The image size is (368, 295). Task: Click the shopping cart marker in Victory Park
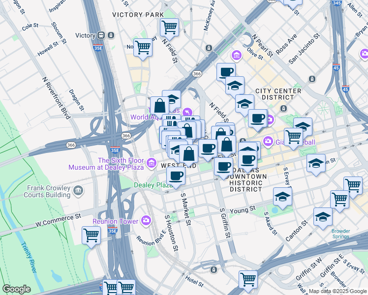coord(169,27)
